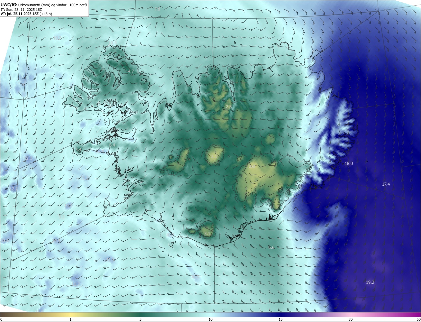
Task: Click the 5.4 value at the peninsula tip
Action: pos(78,150)
